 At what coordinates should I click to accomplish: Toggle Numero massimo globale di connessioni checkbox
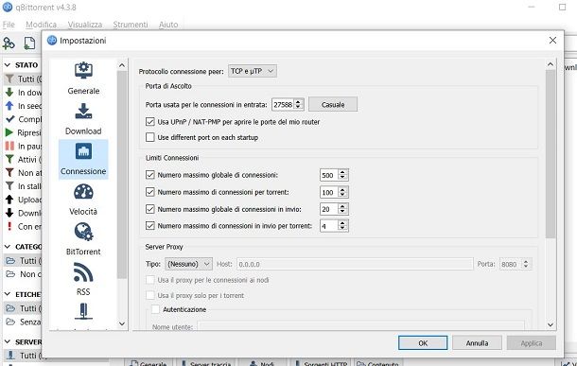pyautogui.click(x=149, y=175)
